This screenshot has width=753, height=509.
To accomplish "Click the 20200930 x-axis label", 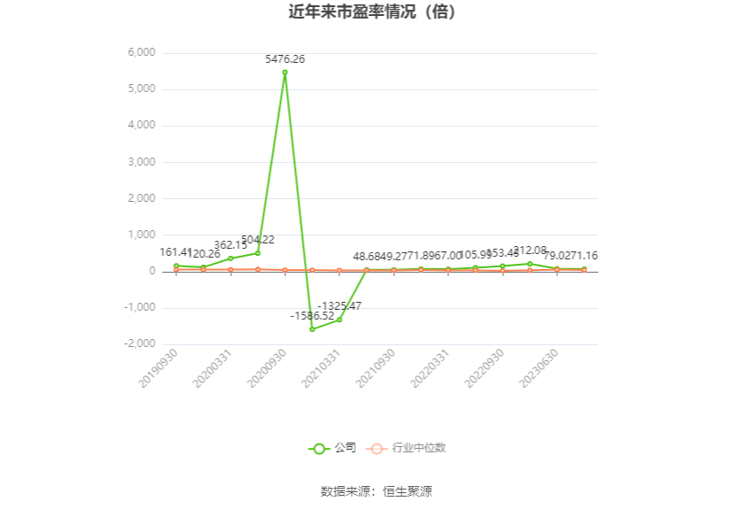I will [x=267, y=368].
